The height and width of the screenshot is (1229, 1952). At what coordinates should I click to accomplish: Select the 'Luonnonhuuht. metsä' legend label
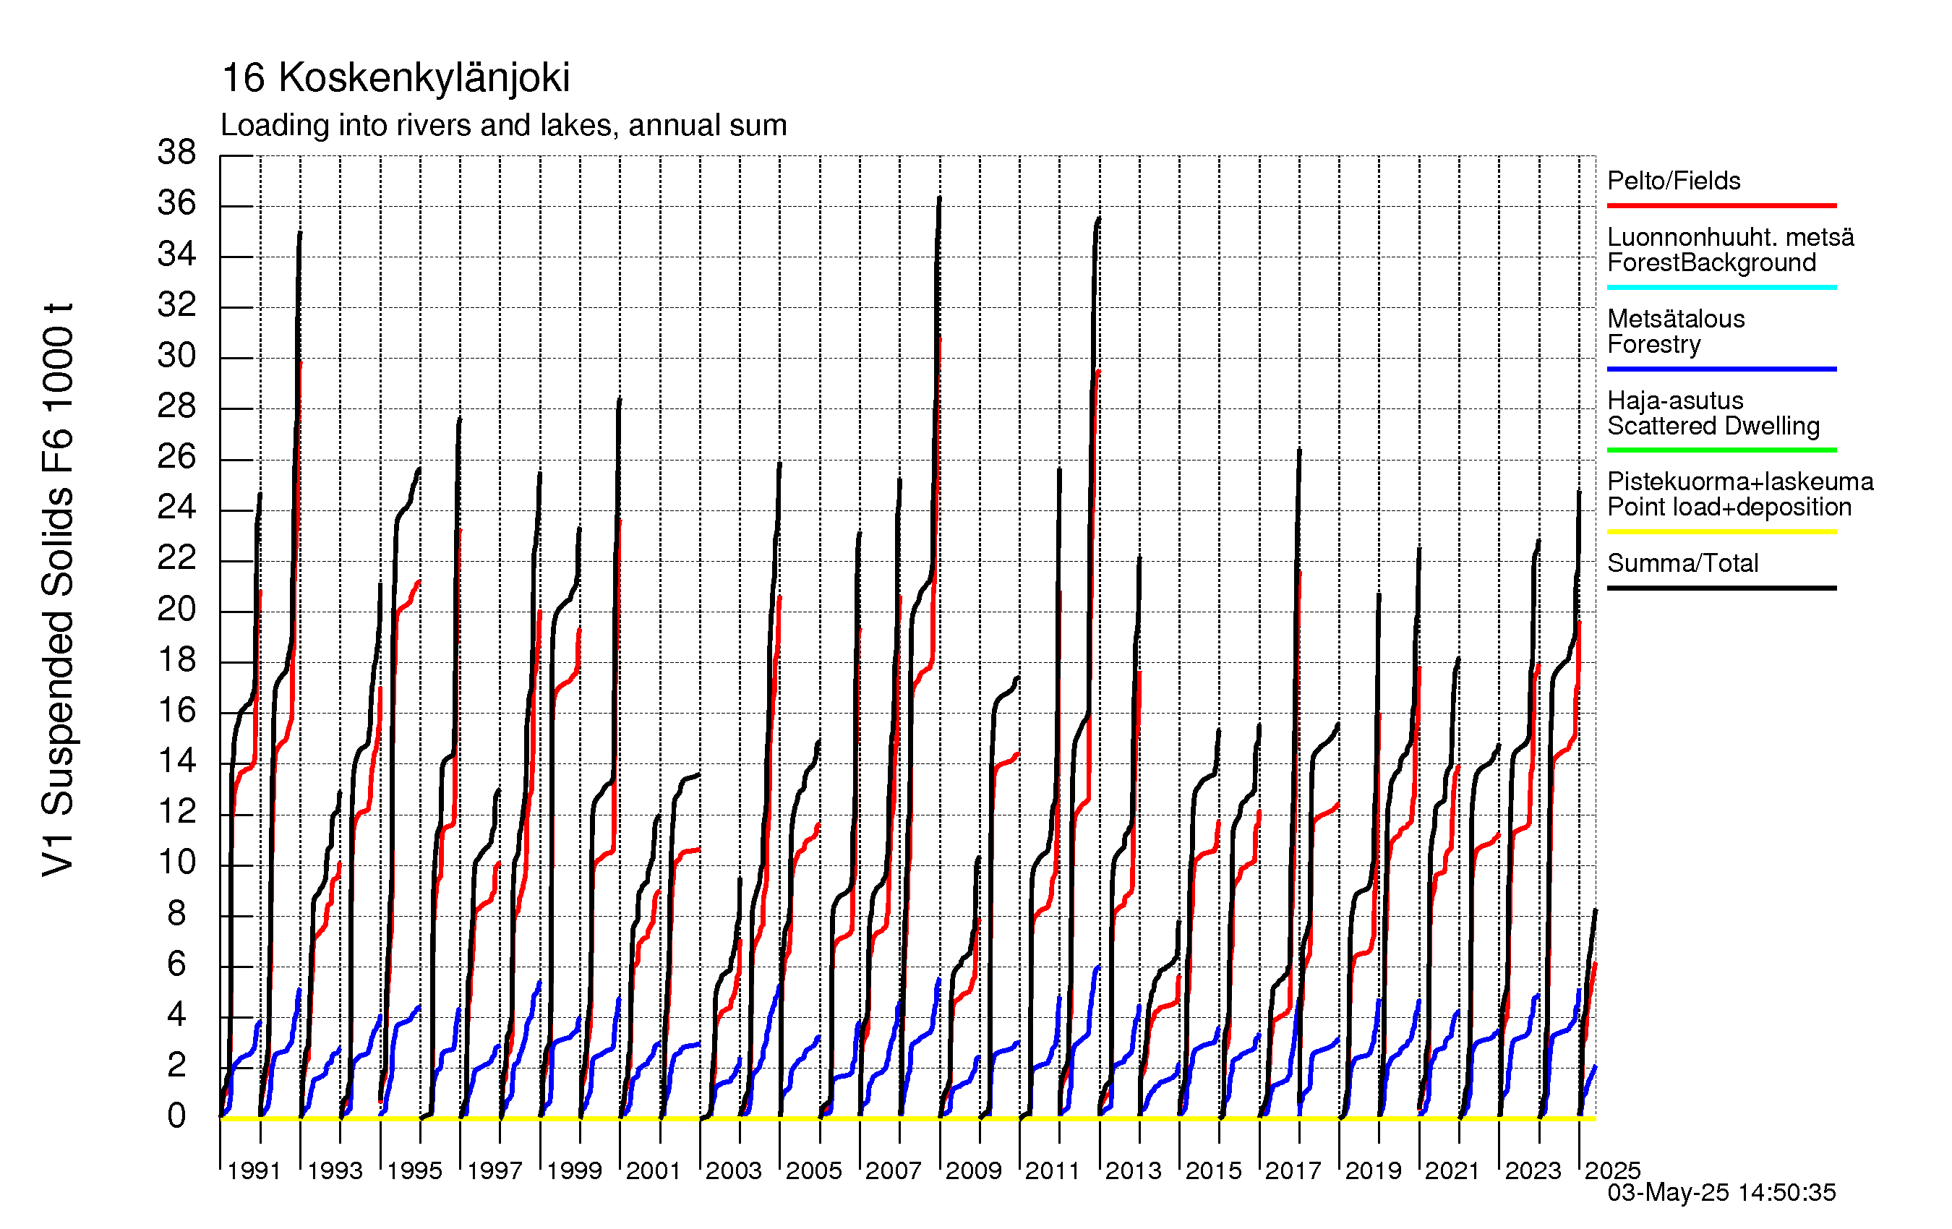[1731, 238]
